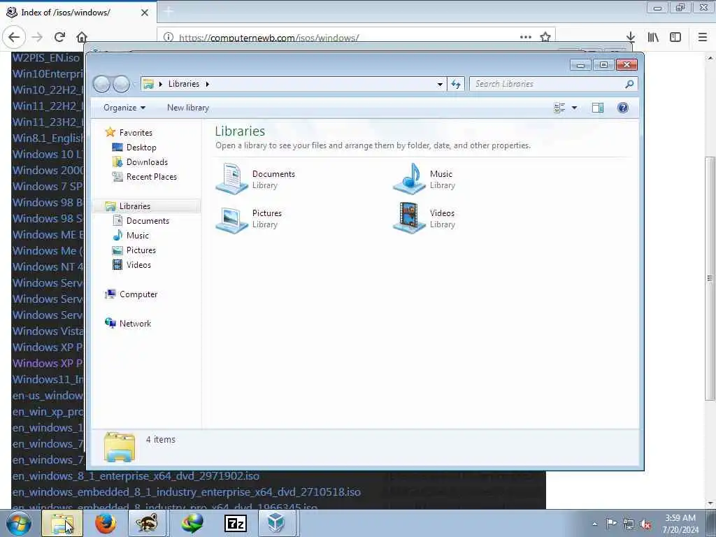The width and height of the screenshot is (716, 537).
Task: Go back in Firefox
Action: pos(14,37)
